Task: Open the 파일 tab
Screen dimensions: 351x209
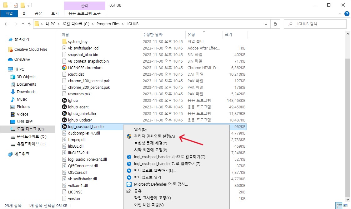Action: pos(9,13)
